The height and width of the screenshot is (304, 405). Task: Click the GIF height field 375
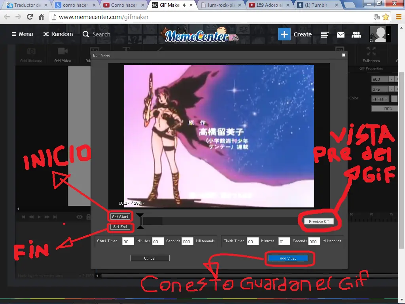pos(380,89)
